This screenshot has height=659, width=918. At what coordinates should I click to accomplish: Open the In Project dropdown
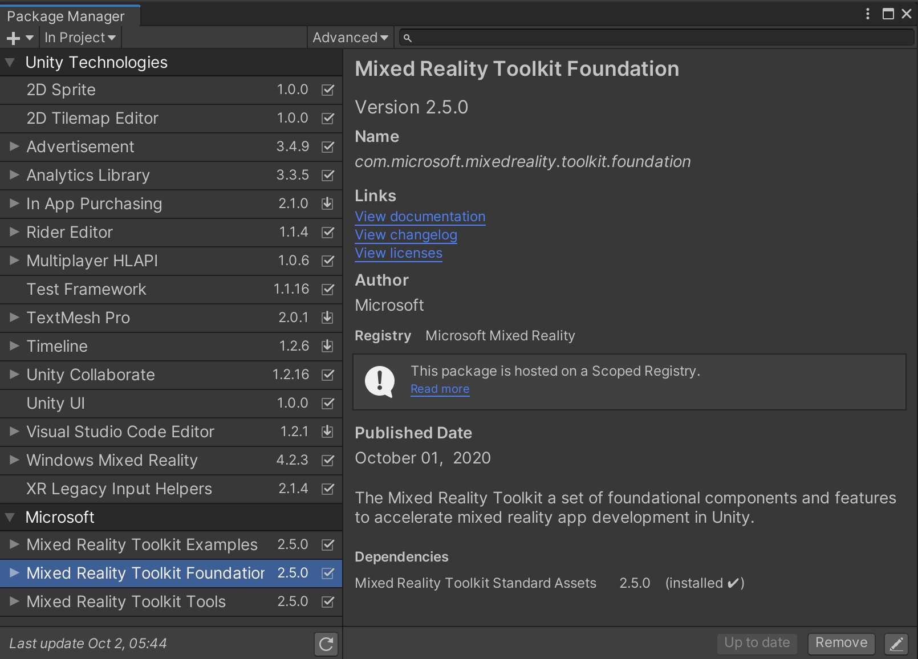[x=80, y=37]
